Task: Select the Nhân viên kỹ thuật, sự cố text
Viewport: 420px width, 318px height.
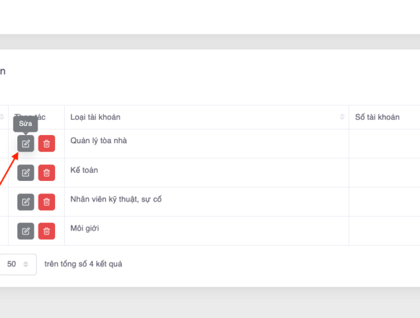Action: click(116, 199)
